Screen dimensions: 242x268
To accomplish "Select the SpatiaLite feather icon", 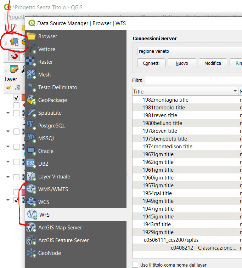I will [x=32, y=113].
